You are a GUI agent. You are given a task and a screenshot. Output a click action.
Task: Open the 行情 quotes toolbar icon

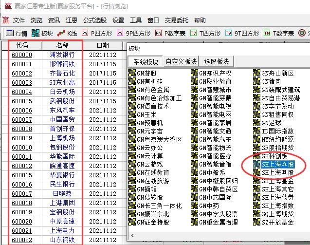pos(10,33)
